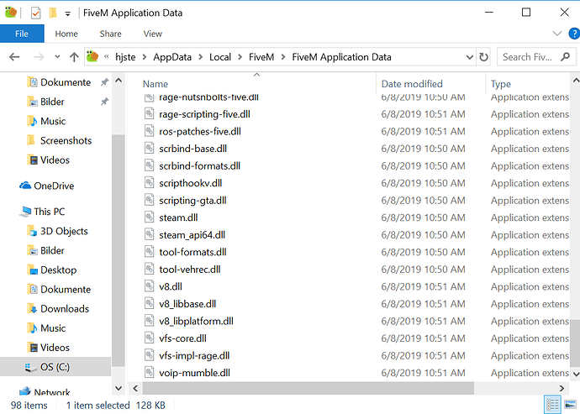580x414 pixels.
Task: Click the DLL icon of v8_libplatform.dll
Action: (x=149, y=320)
